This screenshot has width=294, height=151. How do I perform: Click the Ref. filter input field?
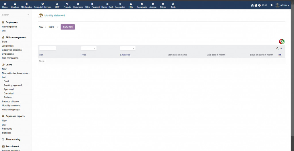coord(48,48)
